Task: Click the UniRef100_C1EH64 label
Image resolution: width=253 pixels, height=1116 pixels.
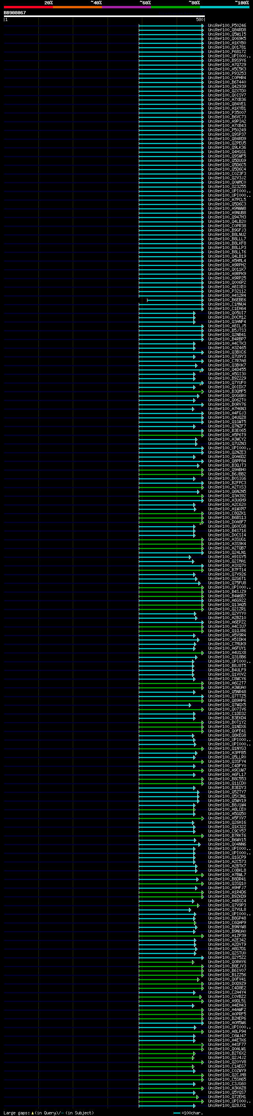Action: click(227, 308)
